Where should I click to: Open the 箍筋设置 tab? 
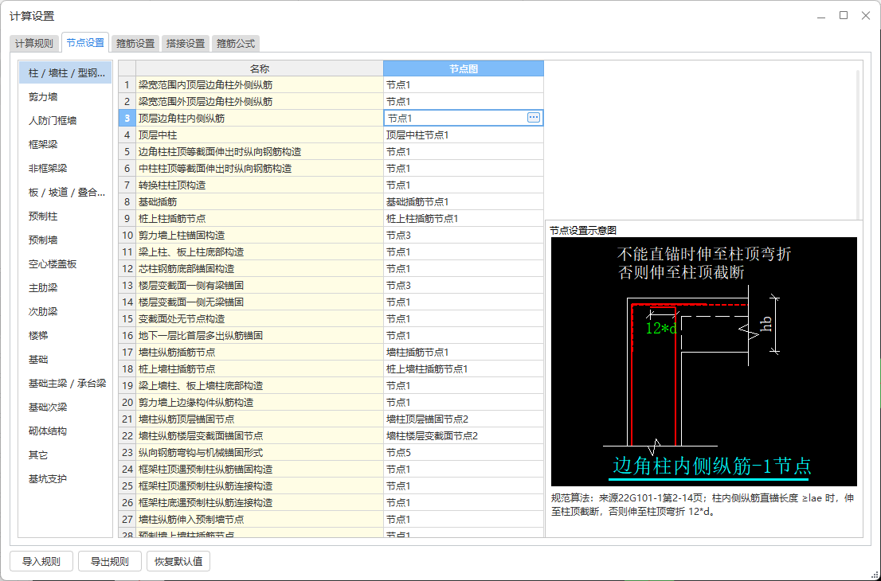click(135, 43)
